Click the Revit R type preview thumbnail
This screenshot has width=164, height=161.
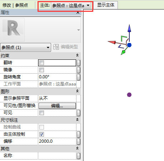13,29
